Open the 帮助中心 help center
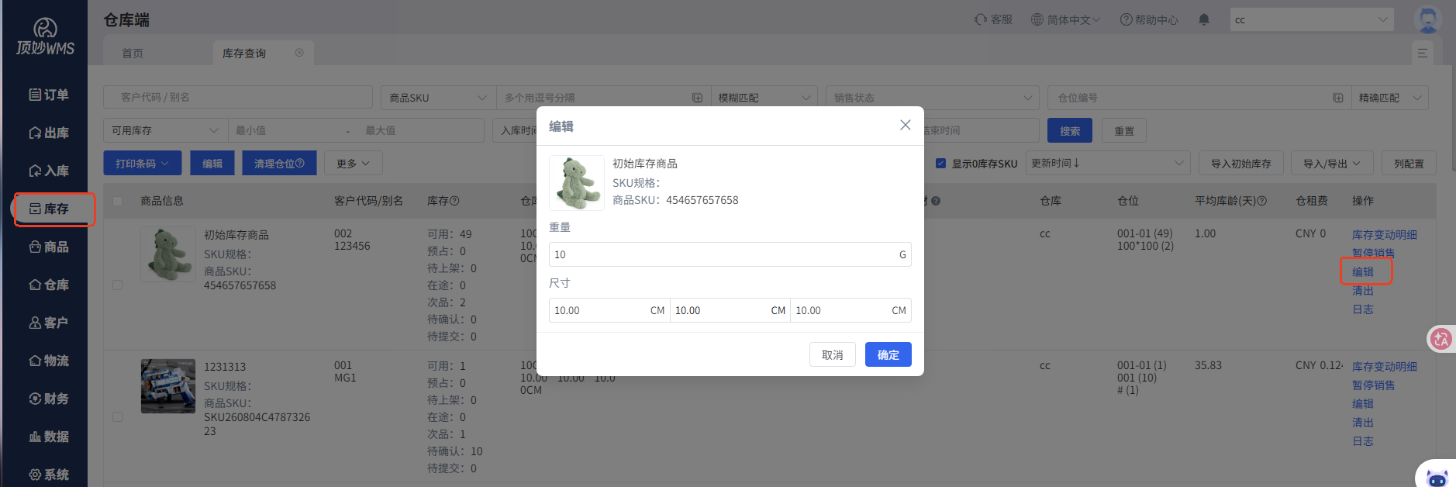1456x487 pixels. pyautogui.click(x=1149, y=19)
